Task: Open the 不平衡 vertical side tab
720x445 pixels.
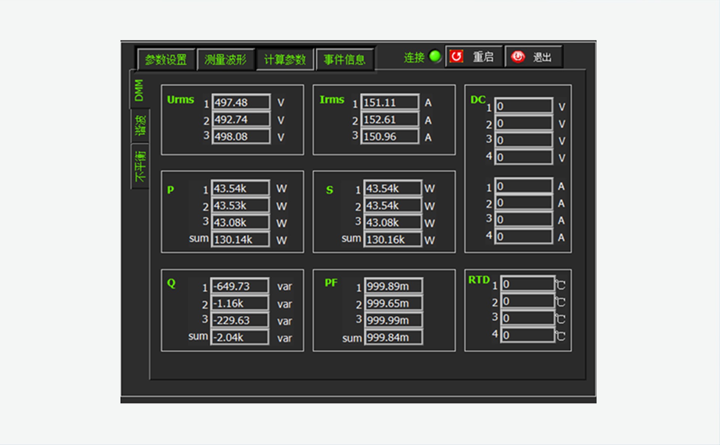Action: point(140,166)
